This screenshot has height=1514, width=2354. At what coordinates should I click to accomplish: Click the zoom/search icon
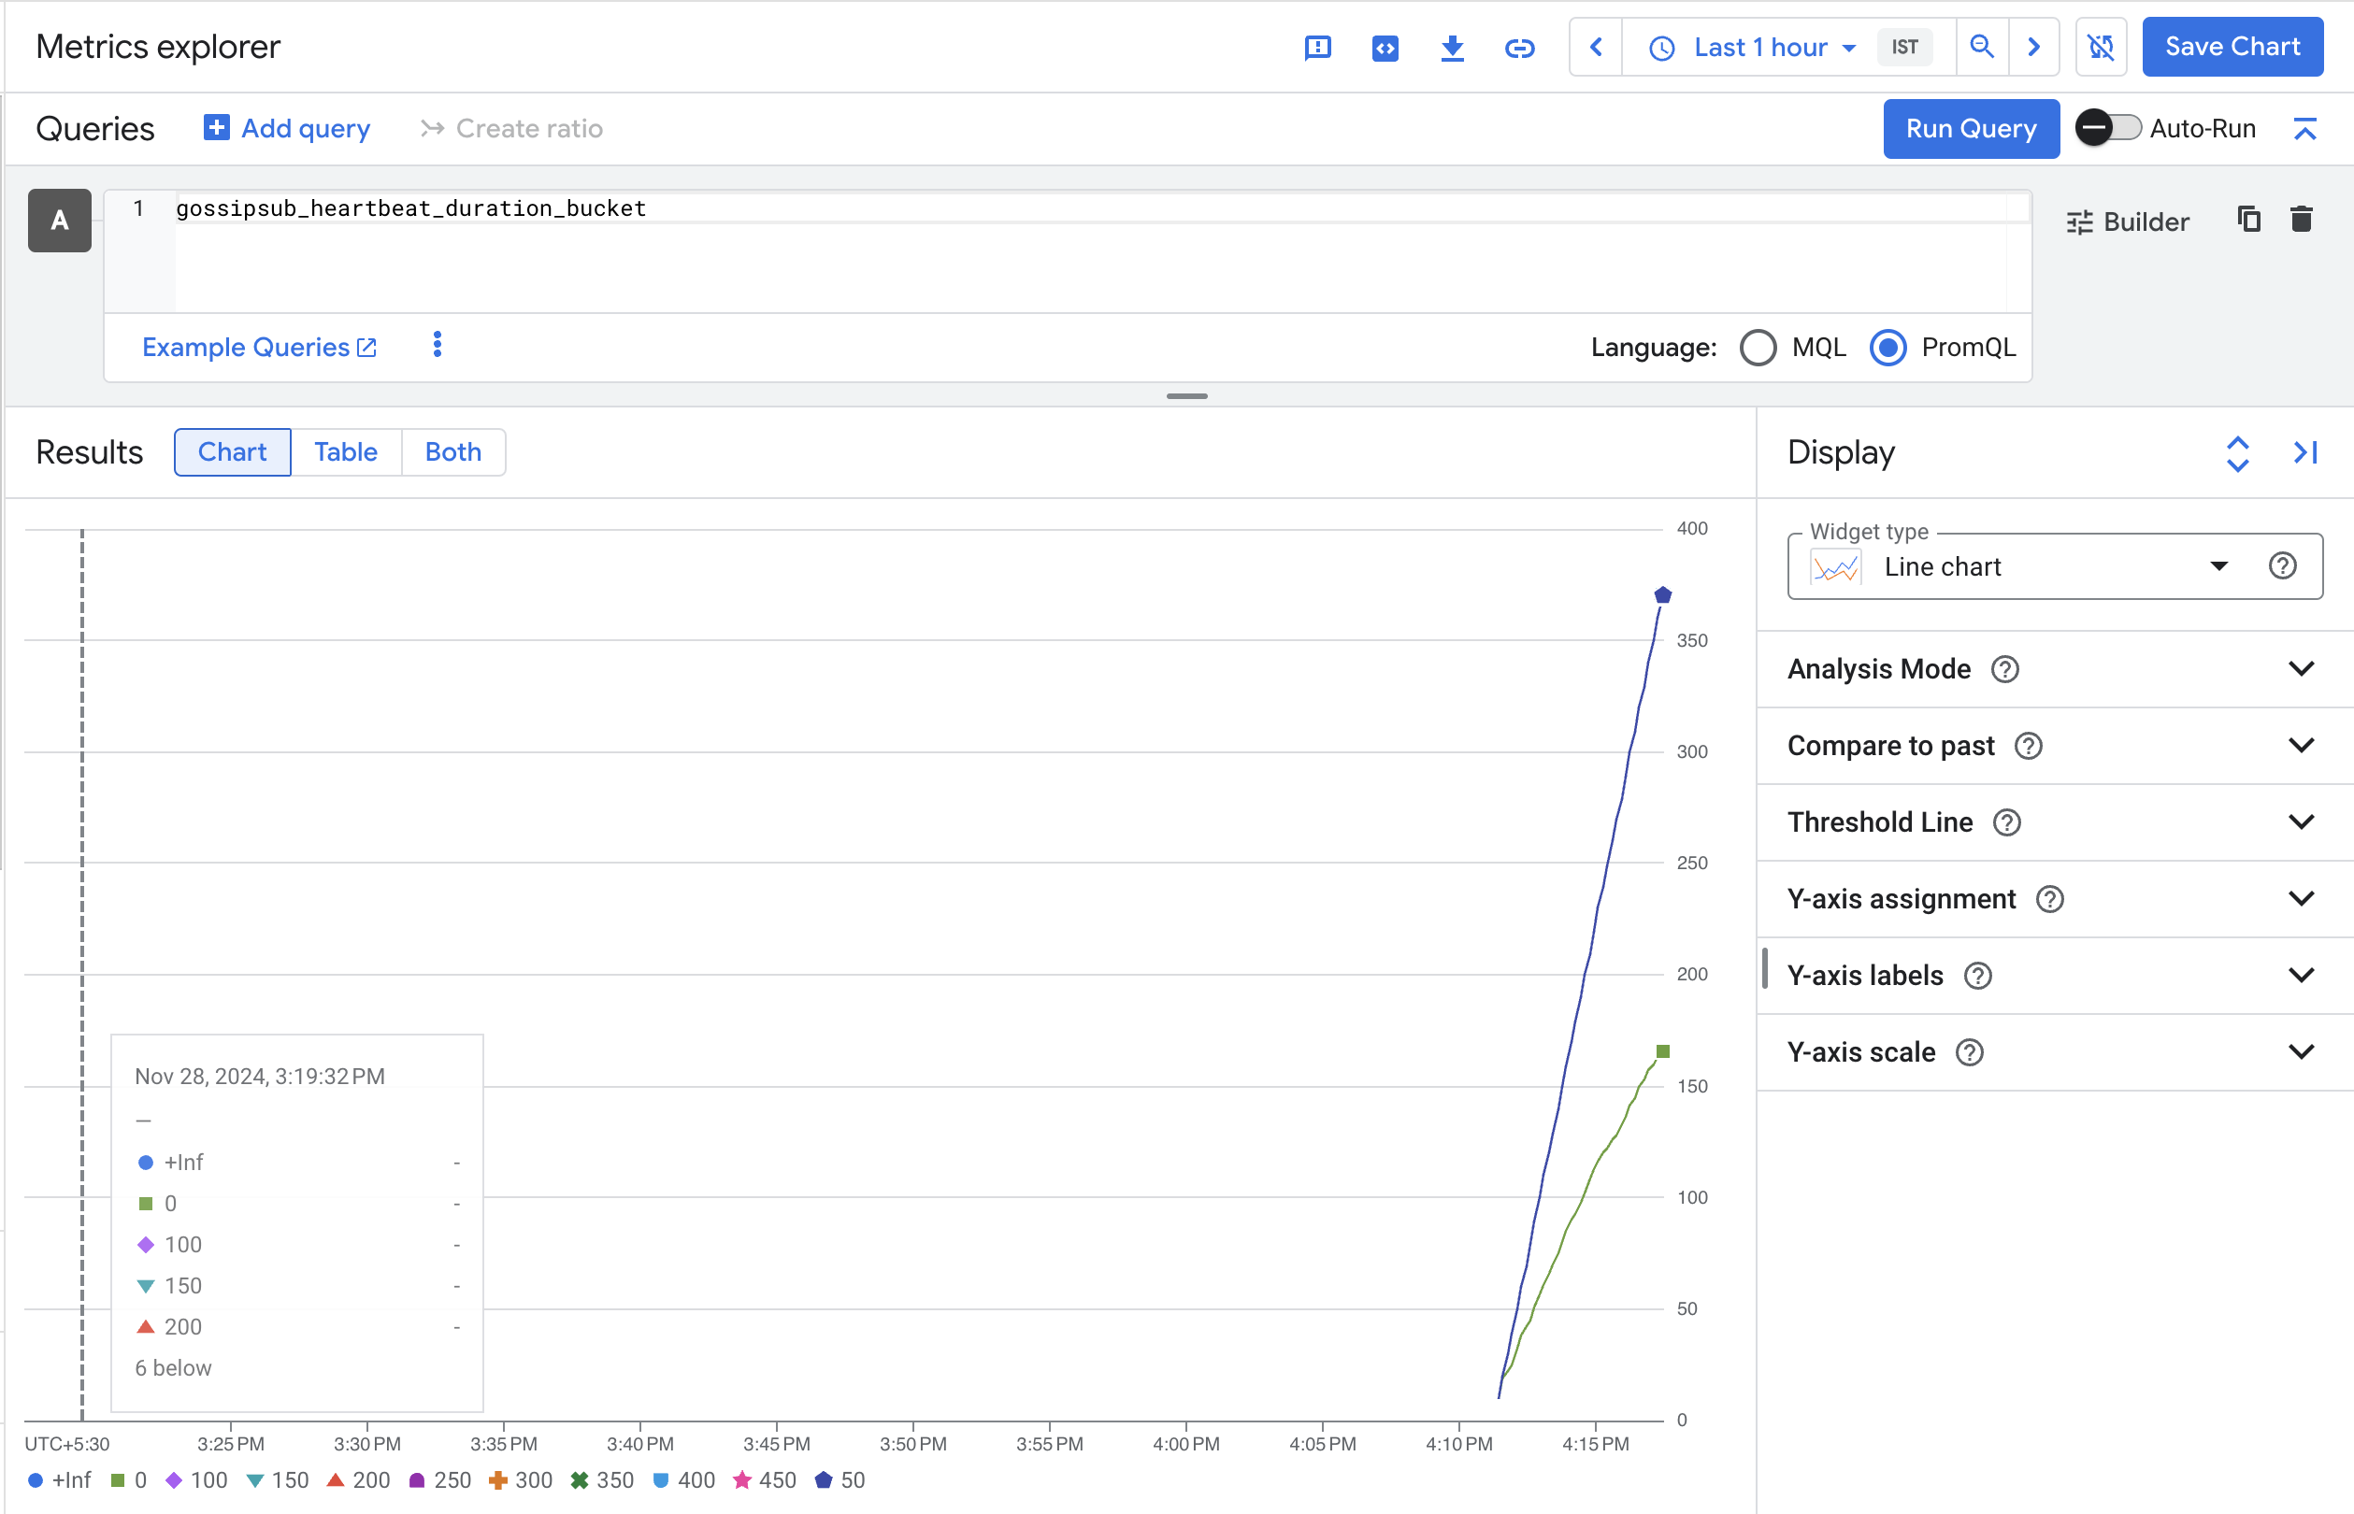(1982, 47)
